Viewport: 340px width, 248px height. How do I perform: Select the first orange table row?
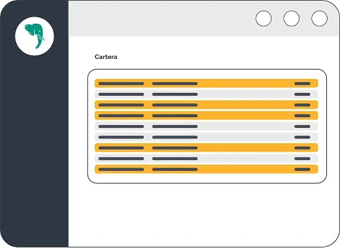coord(206,83)
